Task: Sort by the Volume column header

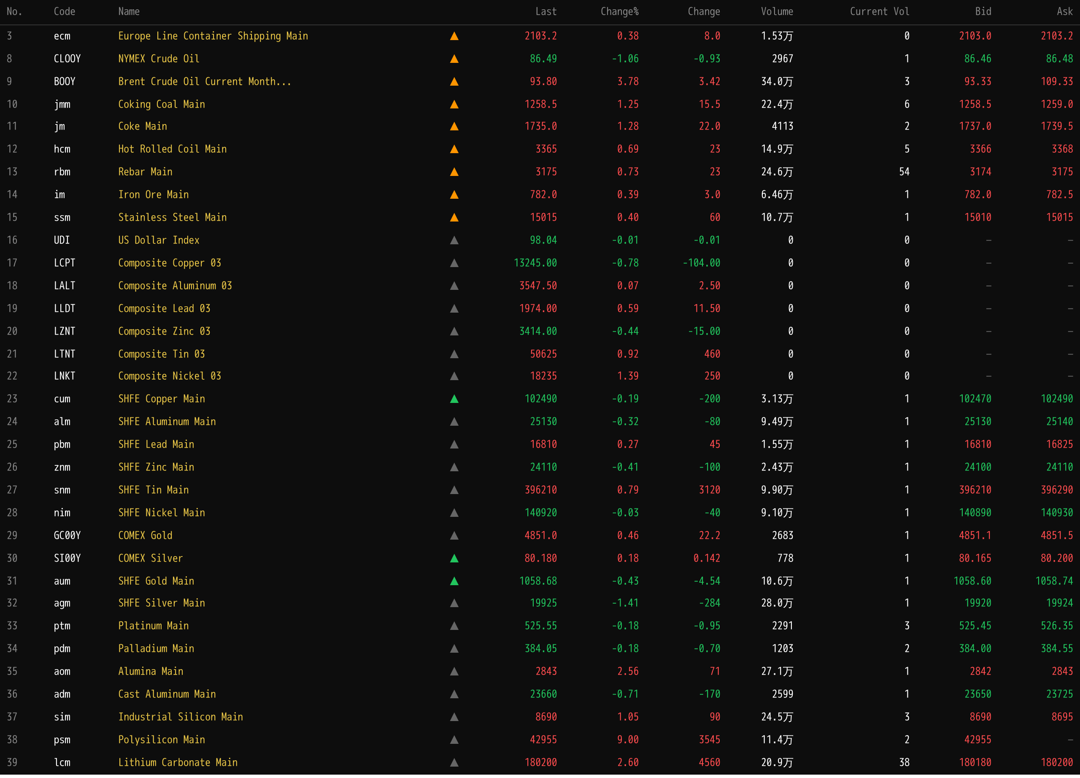Action: click(777, 11)
